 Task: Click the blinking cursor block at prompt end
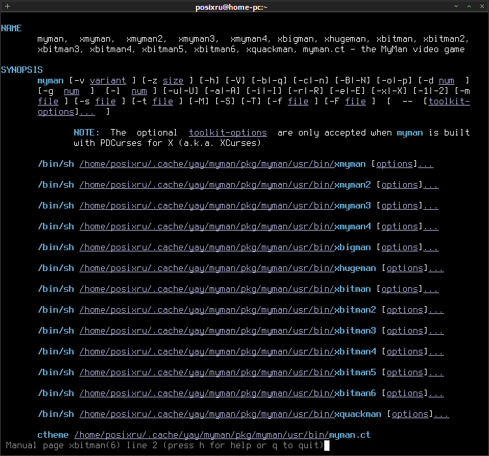tap(326, 446)
